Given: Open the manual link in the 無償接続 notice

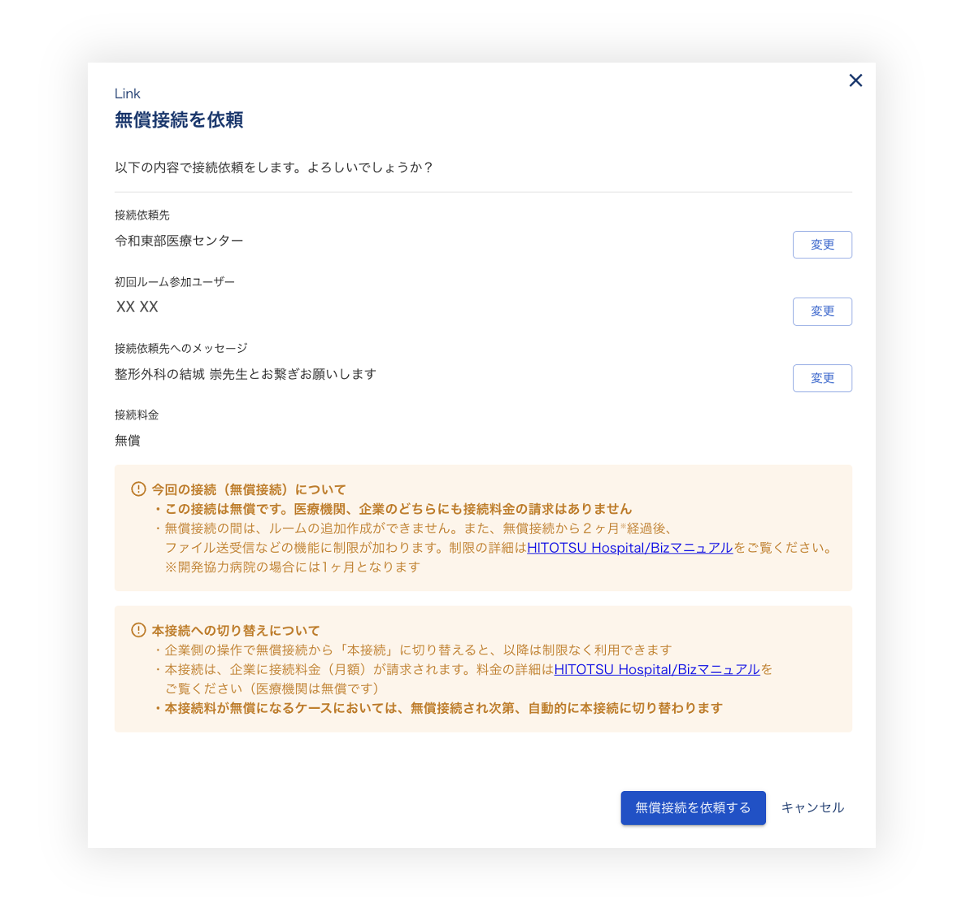Looking at the screenshot, I should [629, 548].
